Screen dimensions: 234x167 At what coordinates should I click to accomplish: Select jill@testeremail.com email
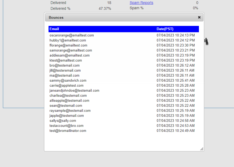pyautogui.click(x=65, y=70)
